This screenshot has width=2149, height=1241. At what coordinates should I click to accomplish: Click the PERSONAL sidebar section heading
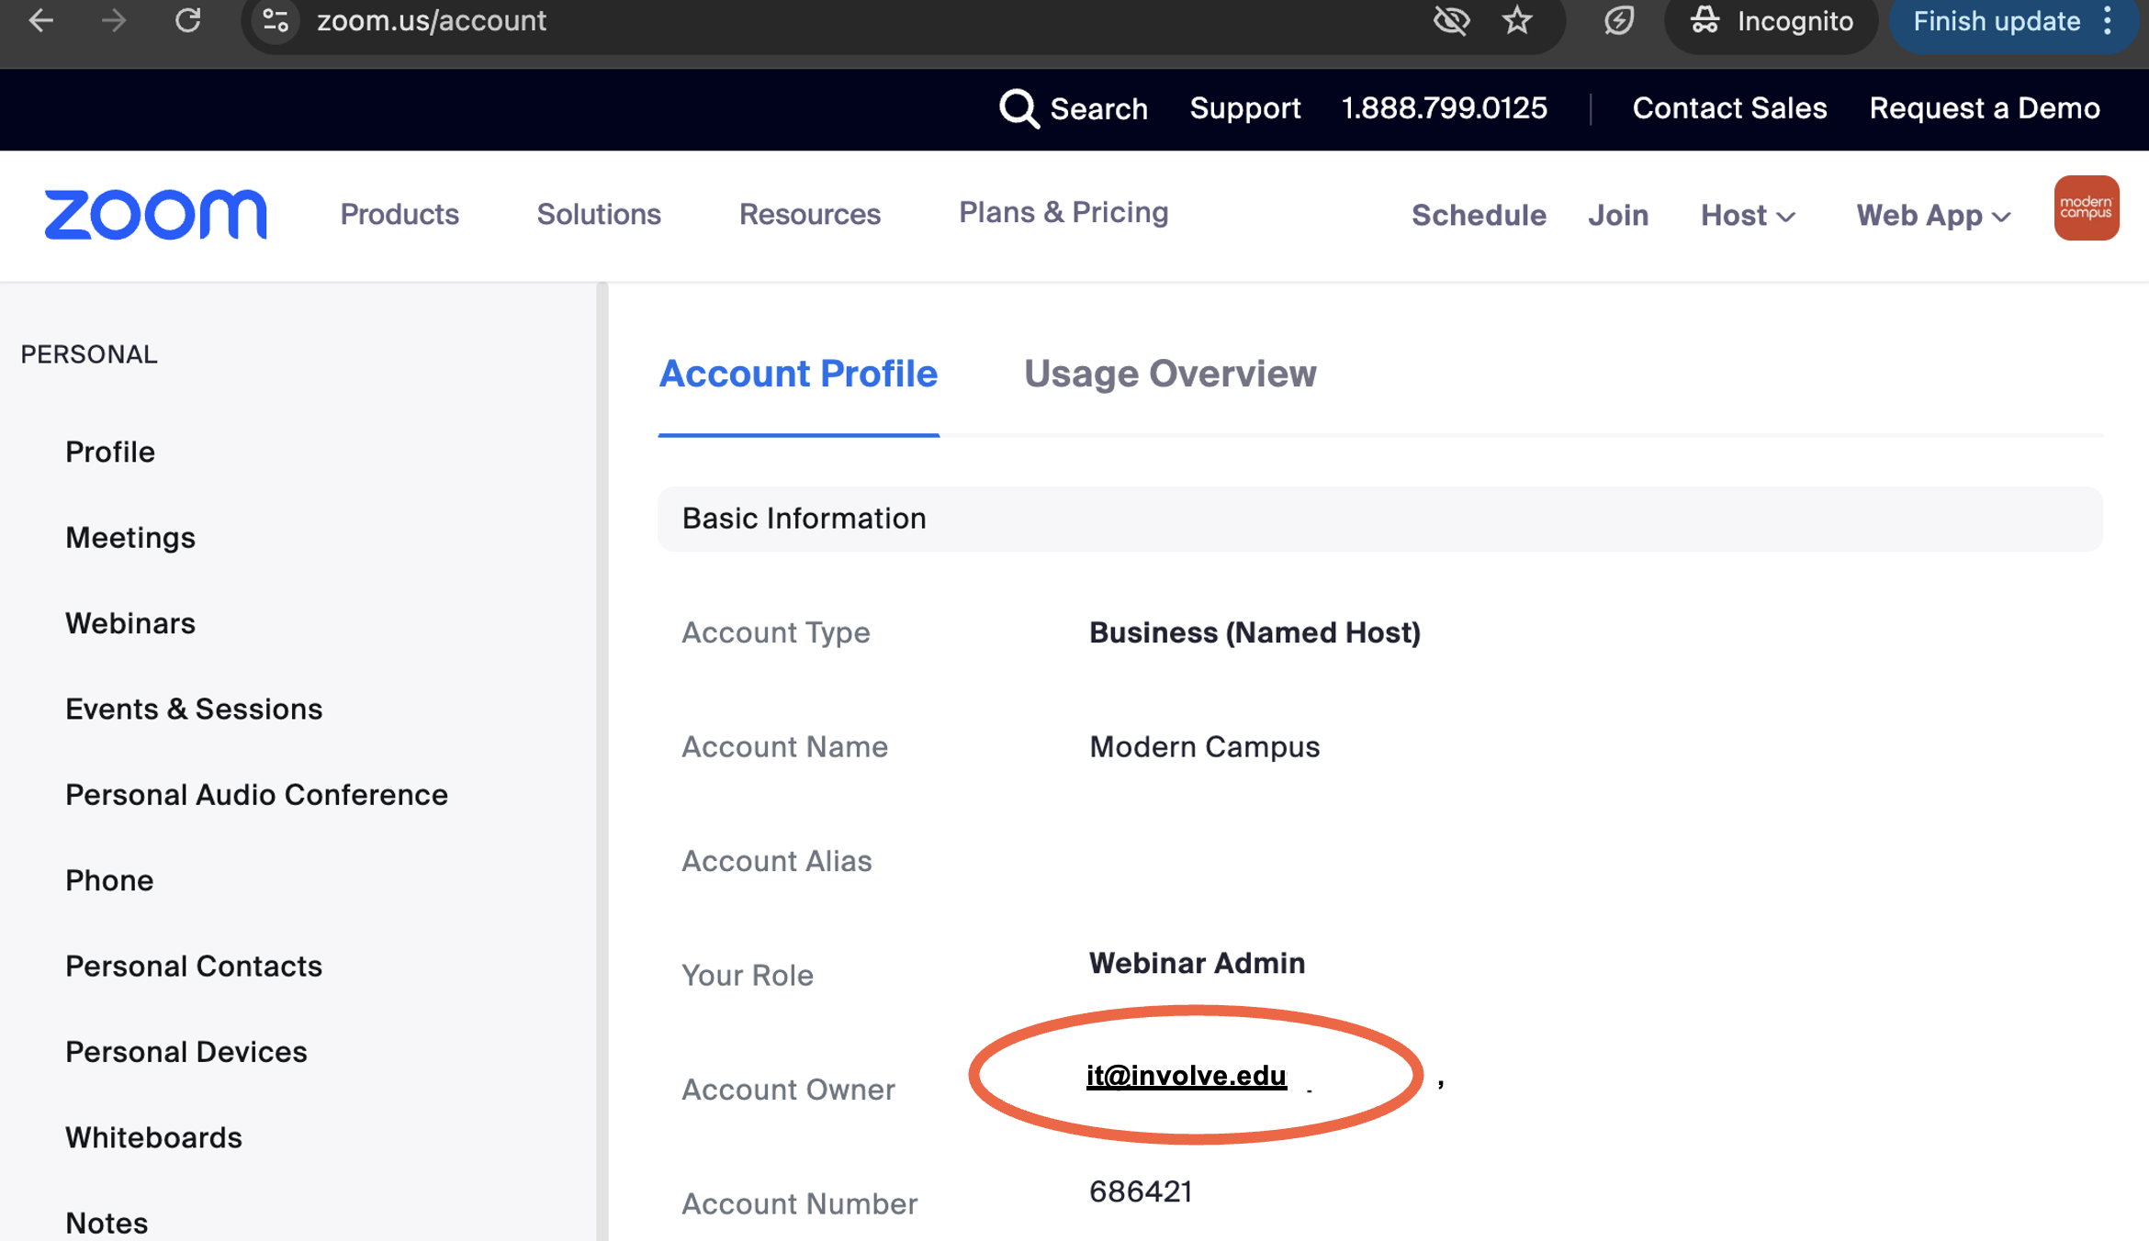[x=89, y=354]
